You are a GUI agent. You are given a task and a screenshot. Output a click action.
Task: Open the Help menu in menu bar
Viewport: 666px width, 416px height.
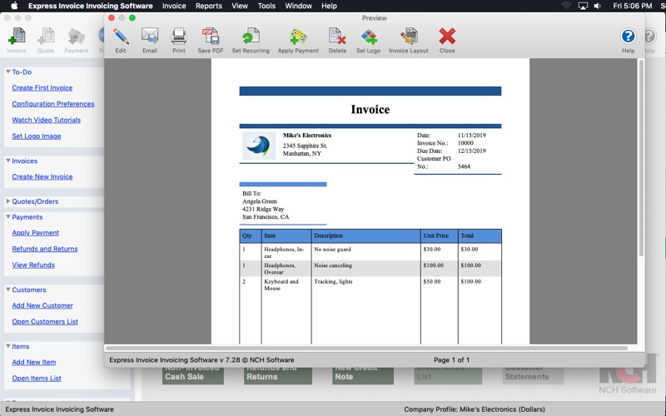(x=329, y=6)
